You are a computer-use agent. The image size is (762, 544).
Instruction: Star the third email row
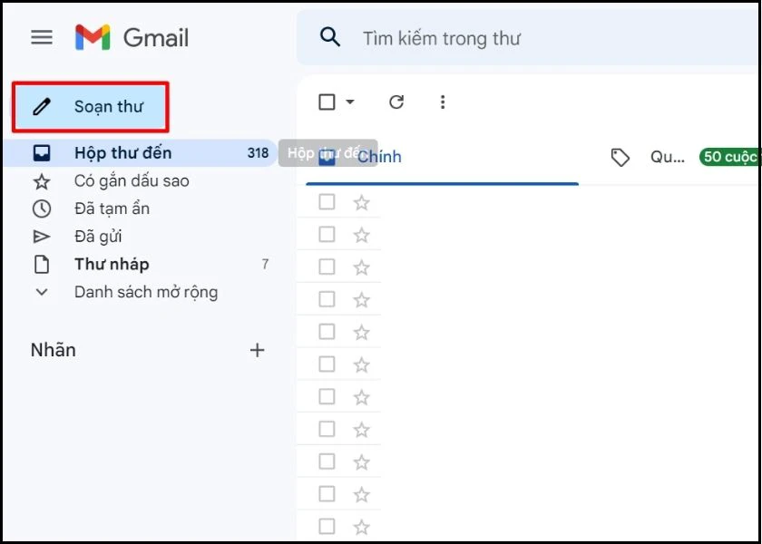point(361,267)
